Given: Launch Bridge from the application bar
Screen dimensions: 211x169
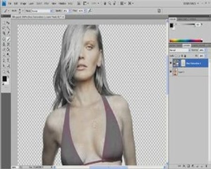Looking at the screenshot, I should coord(79,3).
